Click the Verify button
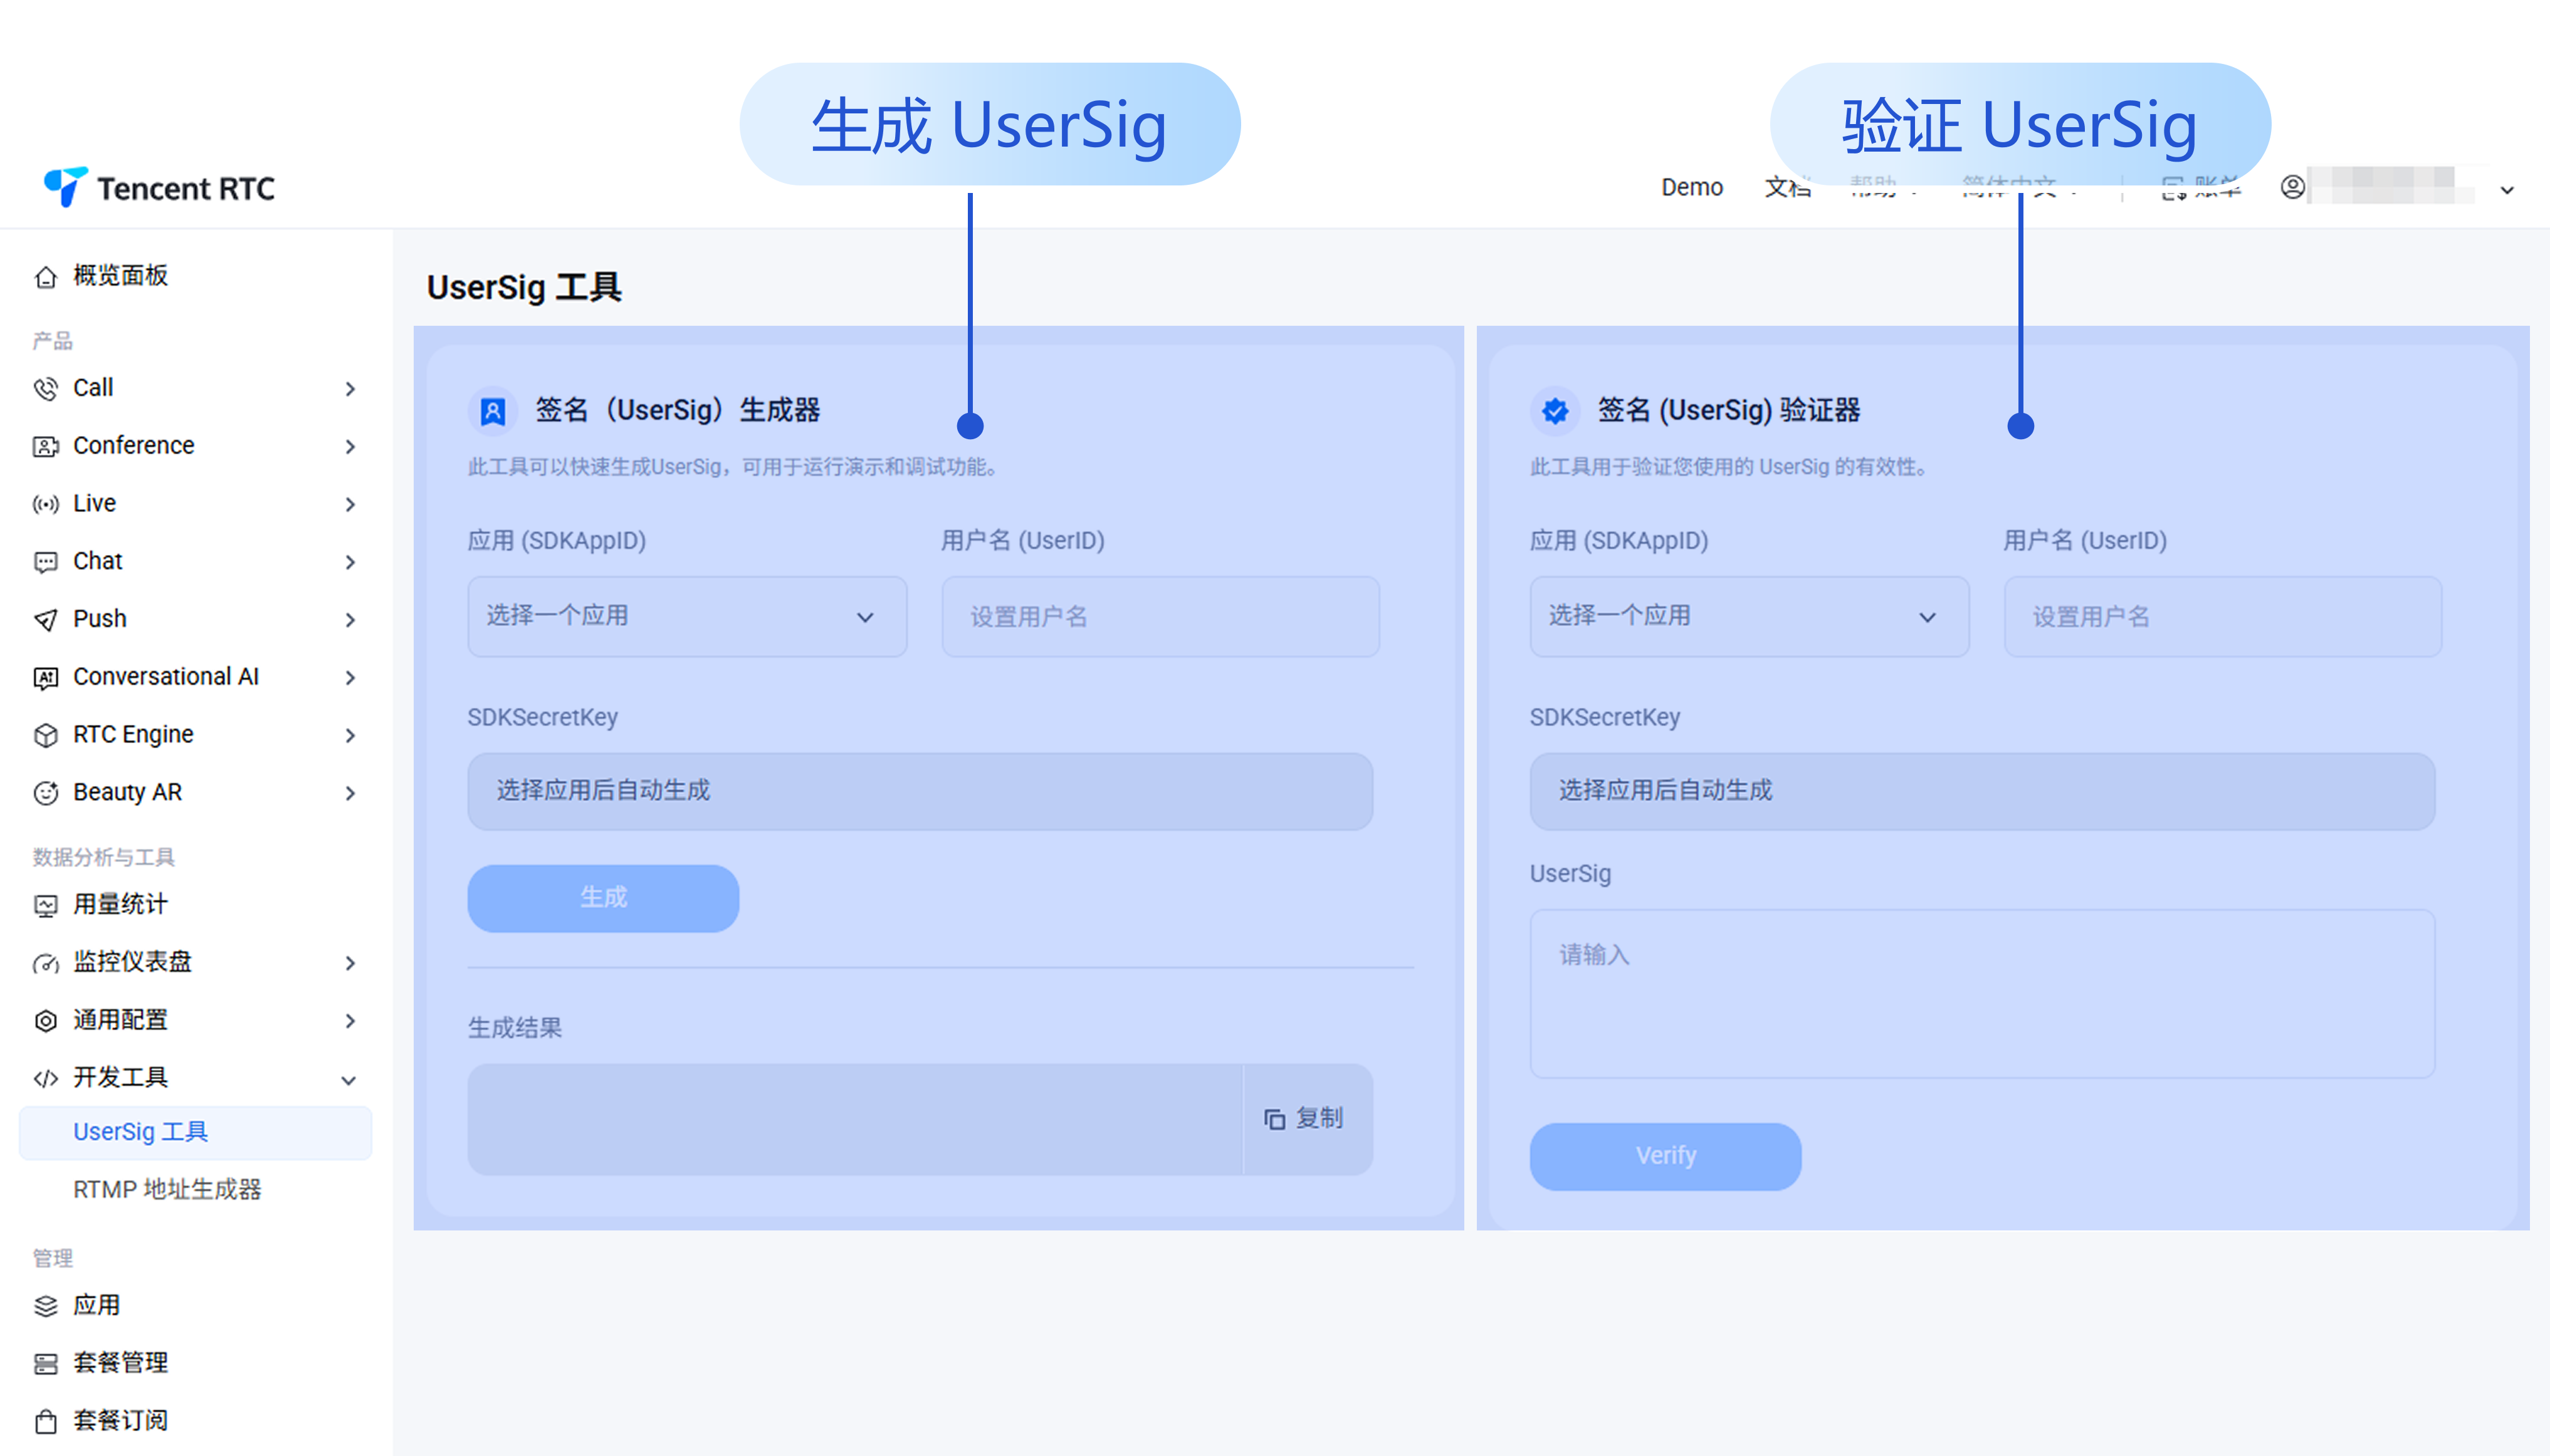 [1666, 1156]
